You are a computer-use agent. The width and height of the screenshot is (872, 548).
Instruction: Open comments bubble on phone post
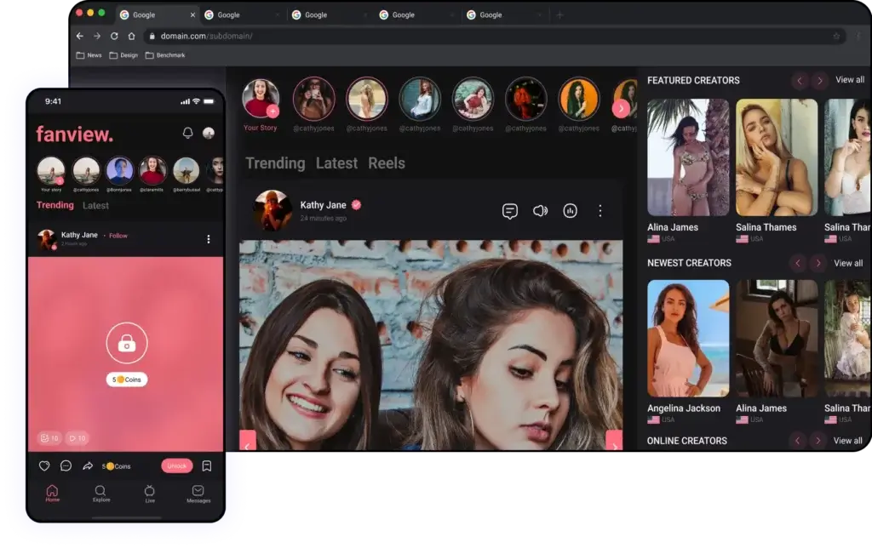click(66, 465)
